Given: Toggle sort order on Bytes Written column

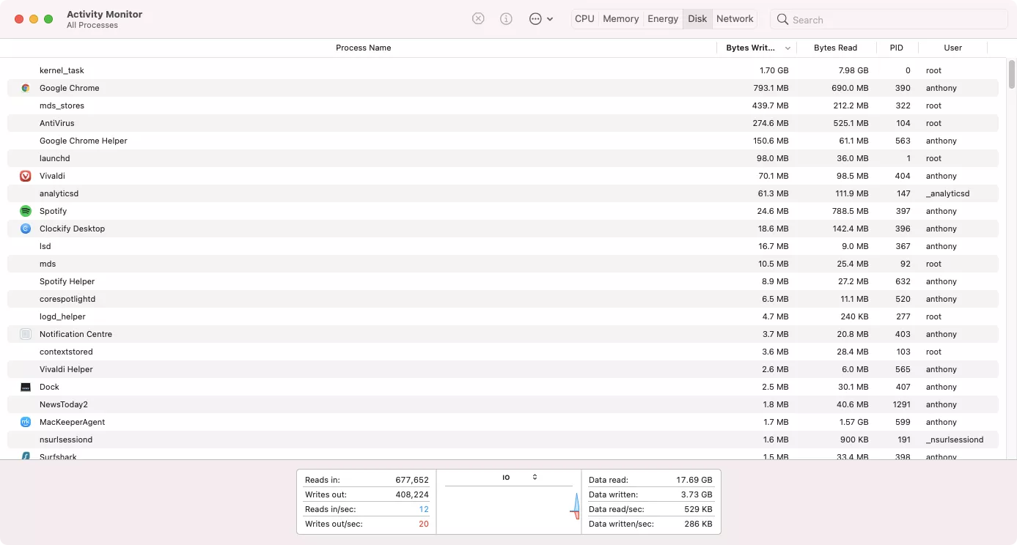Looking at the screenshot, I should click(x=757, y=48).
